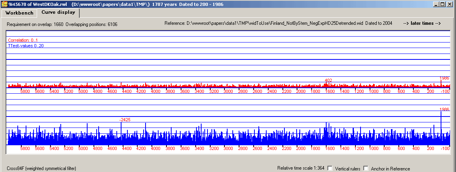456x172 pixels.
Task: Select the Curve display tab
Action: (58, 13)
